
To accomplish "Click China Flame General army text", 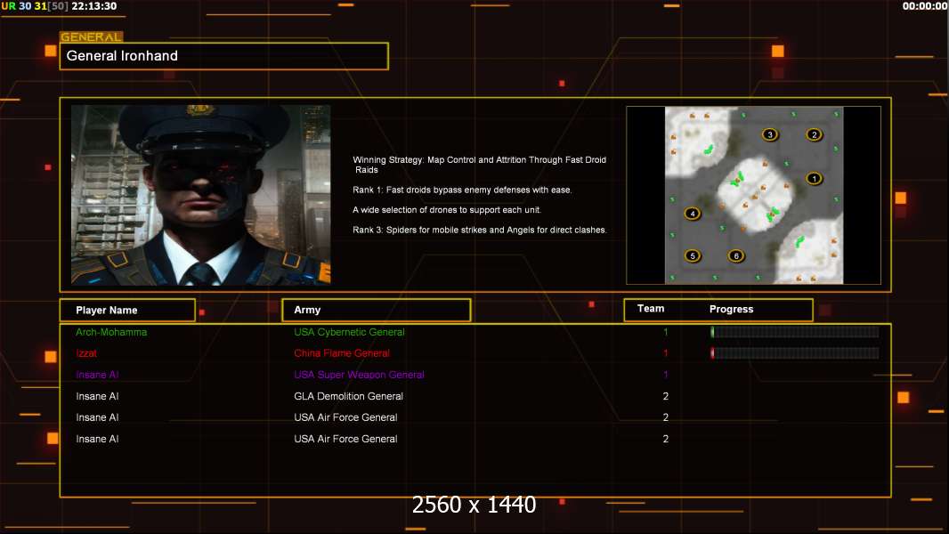I will click(342, 353).
